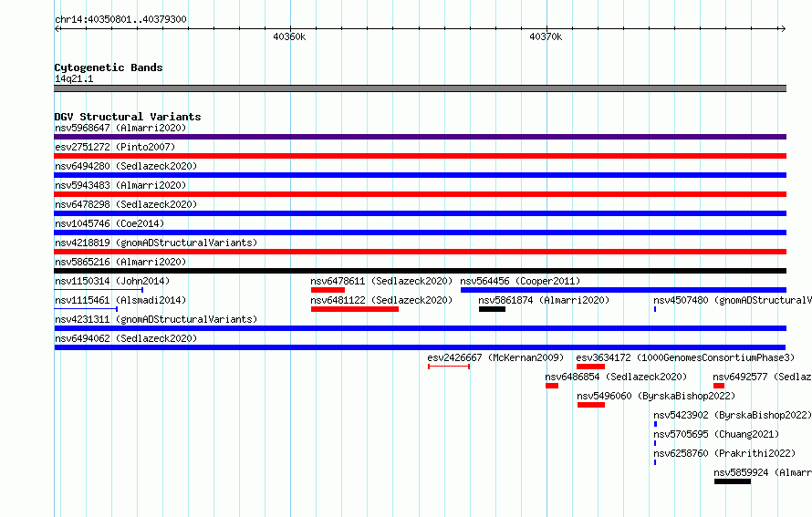812x517 pixels.
Task: Open variant nsv6494280 (Sedlazeck2020) label
Action: coord(126,166)
